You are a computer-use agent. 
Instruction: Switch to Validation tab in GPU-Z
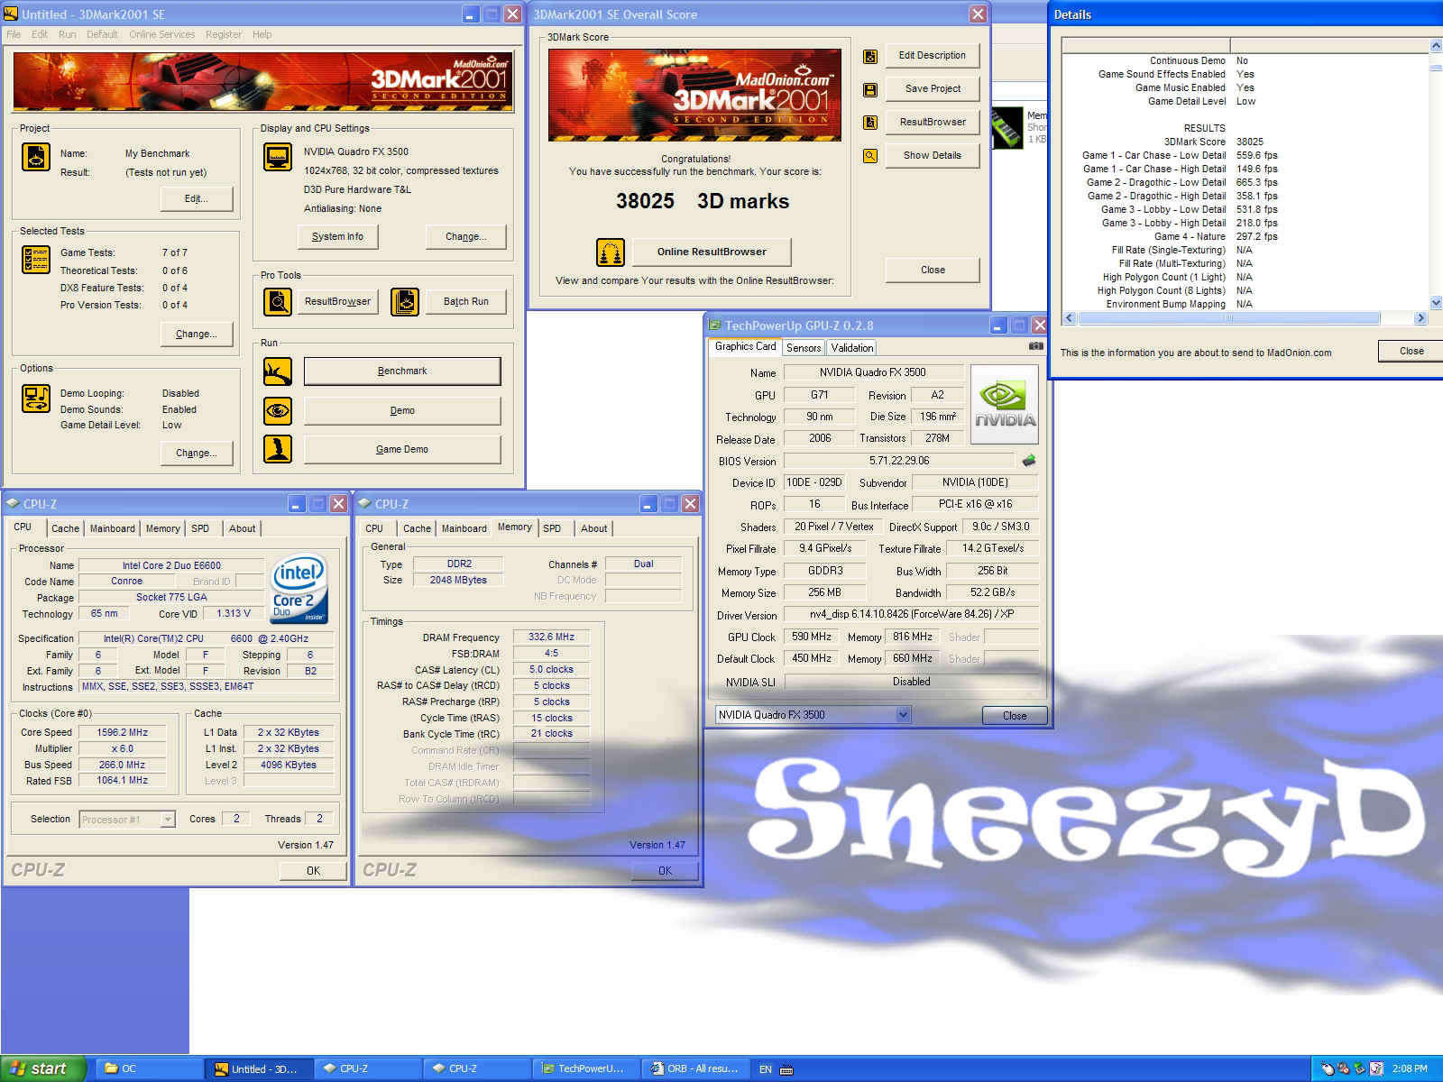coord(851,348)
